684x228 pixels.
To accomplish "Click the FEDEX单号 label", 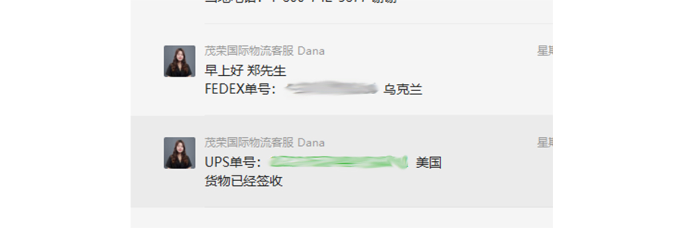I will point(240,89).
